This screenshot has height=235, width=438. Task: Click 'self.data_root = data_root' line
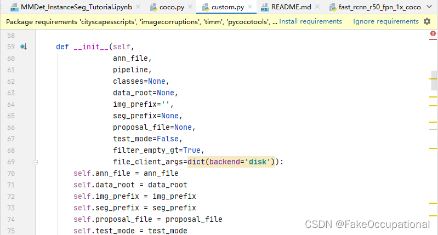130,185
